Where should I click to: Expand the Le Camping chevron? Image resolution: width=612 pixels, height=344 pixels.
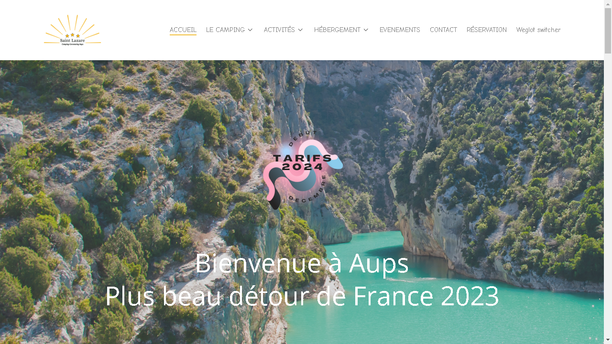point(250,30)
